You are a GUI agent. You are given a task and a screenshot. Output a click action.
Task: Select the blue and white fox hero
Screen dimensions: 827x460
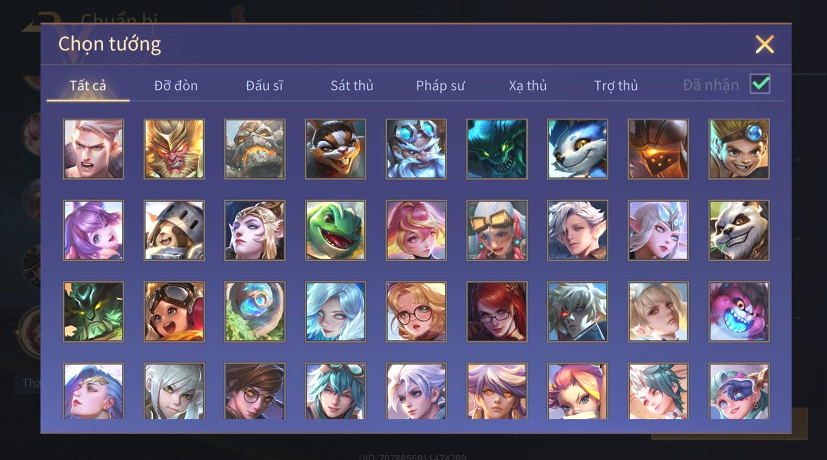click(578, 149)
